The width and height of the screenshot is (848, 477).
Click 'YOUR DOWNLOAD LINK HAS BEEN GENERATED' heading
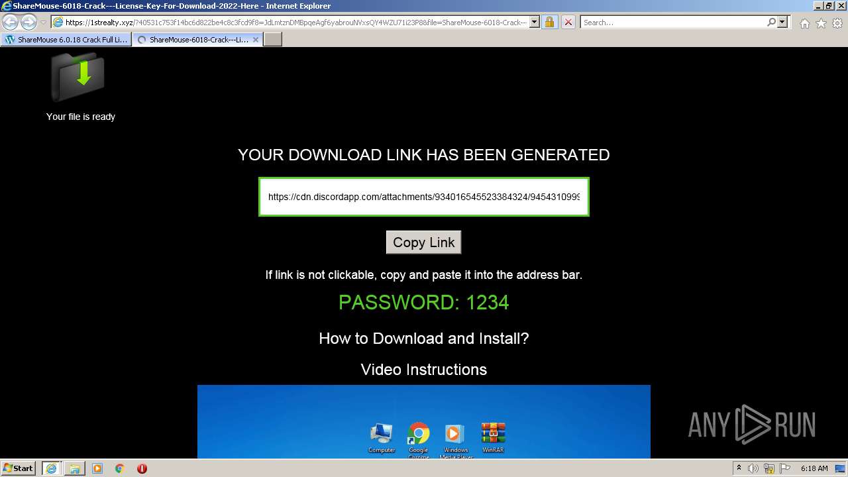[x=424, y=155]
